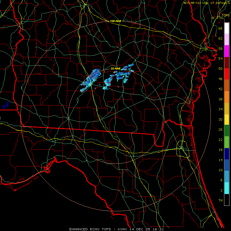
Task: Click the navy legend band near 18
Action: [227, 154]
